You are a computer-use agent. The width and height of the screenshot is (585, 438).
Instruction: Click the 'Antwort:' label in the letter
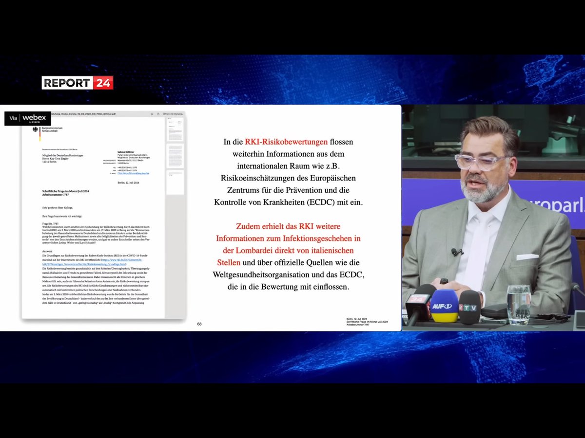[x=47, y=251]
